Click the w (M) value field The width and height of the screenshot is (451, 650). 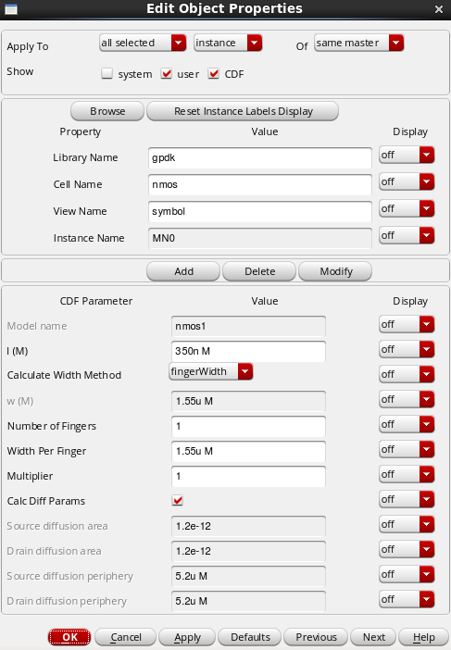tap(248, 401)
